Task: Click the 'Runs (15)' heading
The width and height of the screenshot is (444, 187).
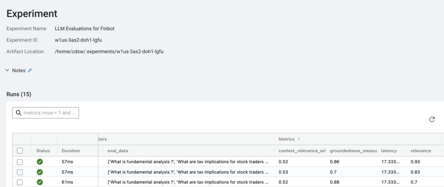Action: tap(19, 94)
